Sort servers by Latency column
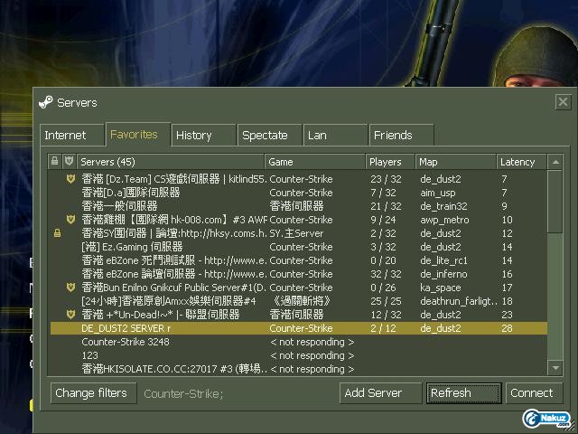The width and height of the screenshot is (578, 434). (x=519, y=162)
